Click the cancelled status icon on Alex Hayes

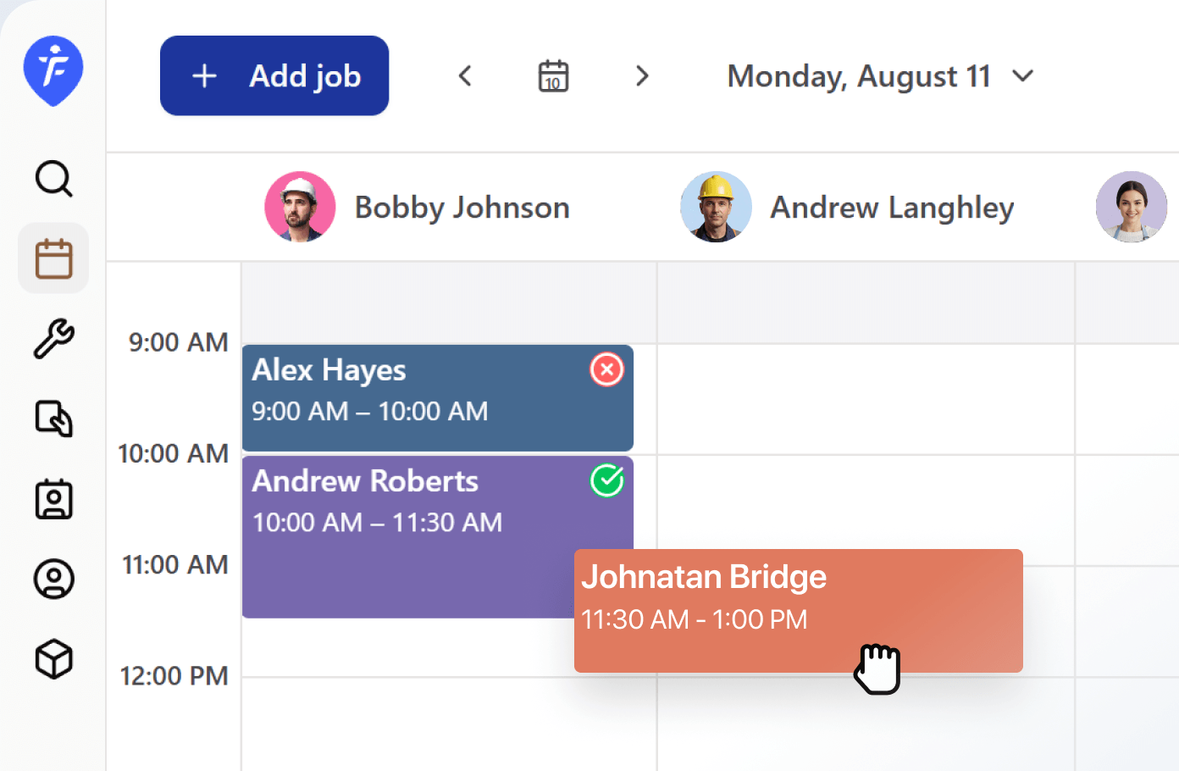pos(606,369)
